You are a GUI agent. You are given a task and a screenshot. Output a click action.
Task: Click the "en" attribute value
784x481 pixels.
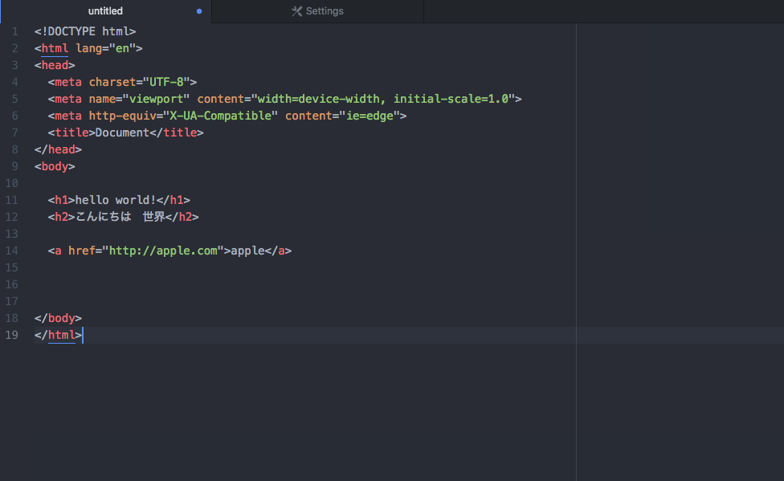point(122,48)
